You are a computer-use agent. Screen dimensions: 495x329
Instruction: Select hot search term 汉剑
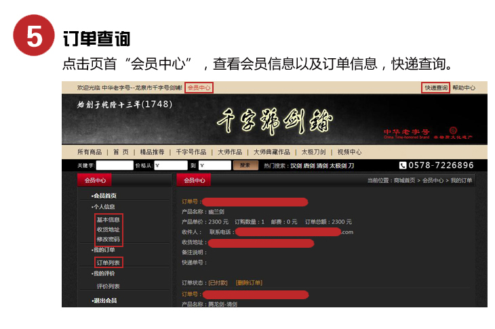[296, 166]
